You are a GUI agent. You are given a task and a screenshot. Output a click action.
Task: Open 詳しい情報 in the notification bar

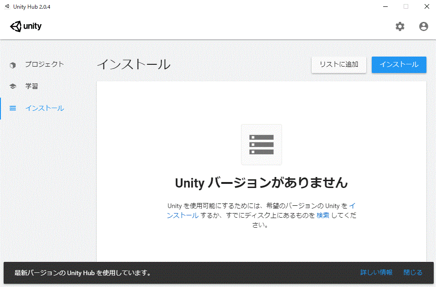376,272
